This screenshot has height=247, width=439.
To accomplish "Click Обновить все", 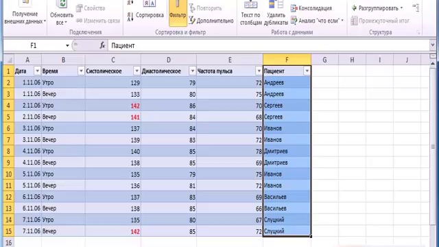I will (x=62, y=13).
